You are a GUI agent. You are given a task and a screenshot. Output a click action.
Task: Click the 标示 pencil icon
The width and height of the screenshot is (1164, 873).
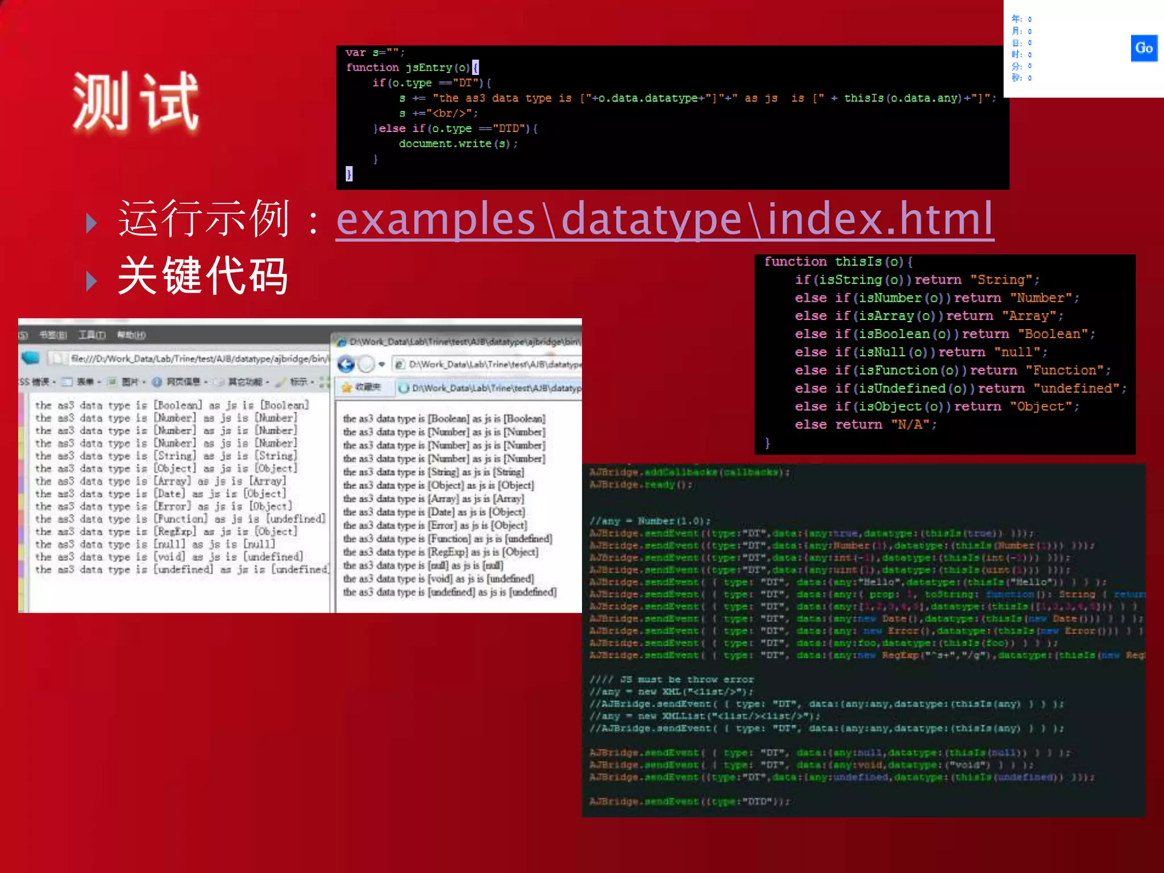tap(280, 381)
